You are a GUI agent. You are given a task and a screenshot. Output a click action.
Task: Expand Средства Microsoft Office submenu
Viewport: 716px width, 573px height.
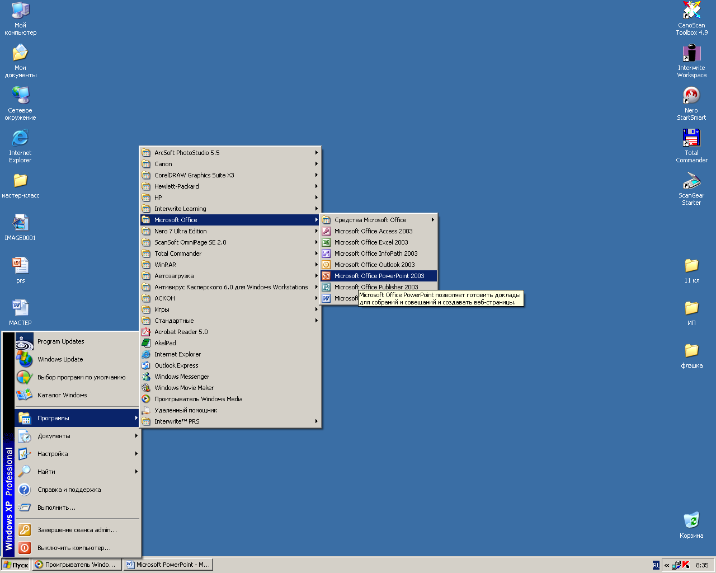[x=378, y=220]
